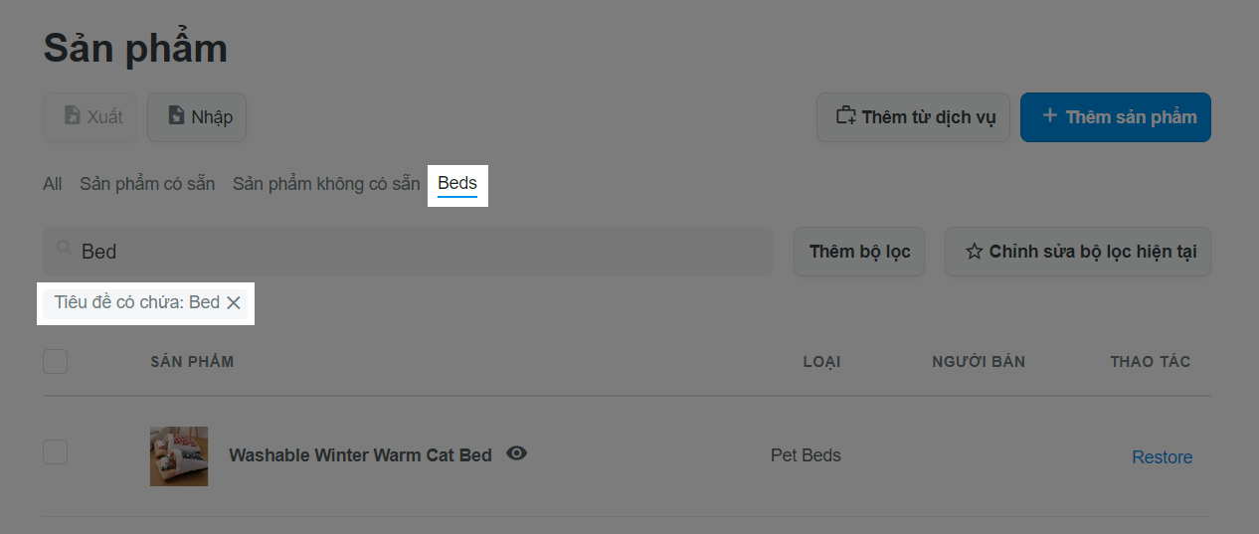Click the magnifier icon in search field
1259x534 pixels.
pyautogui.click(x=64, y=249)
